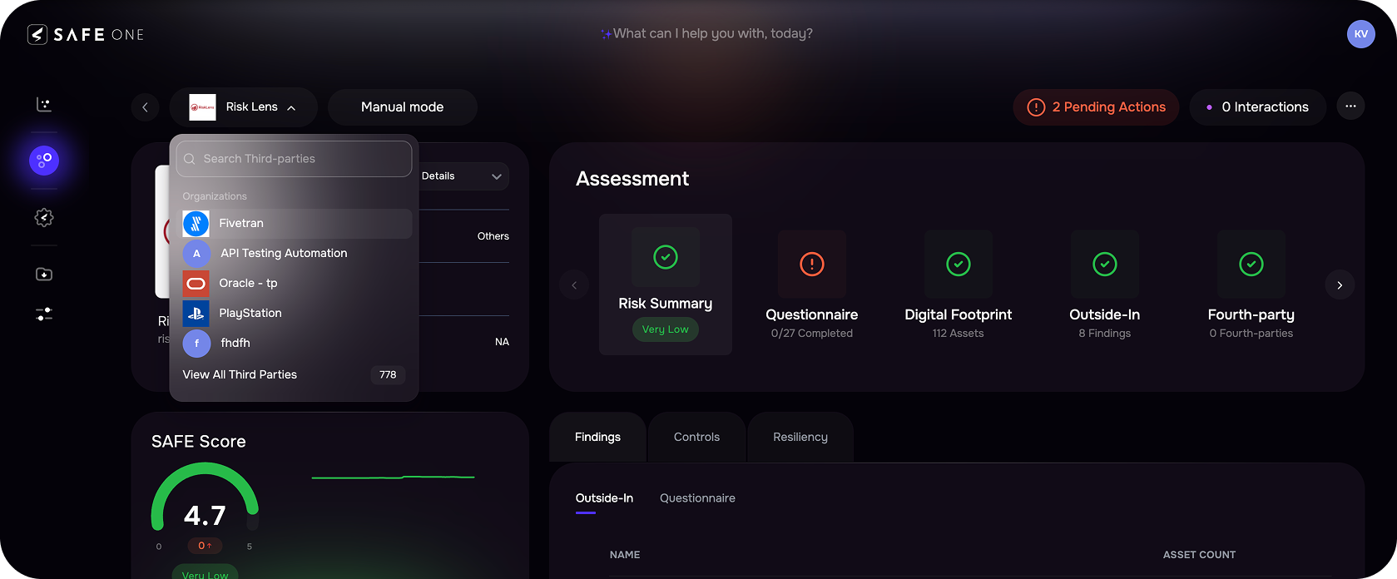Open the Risk Summary assessment card
The image size is (1397, 579).
666,285
